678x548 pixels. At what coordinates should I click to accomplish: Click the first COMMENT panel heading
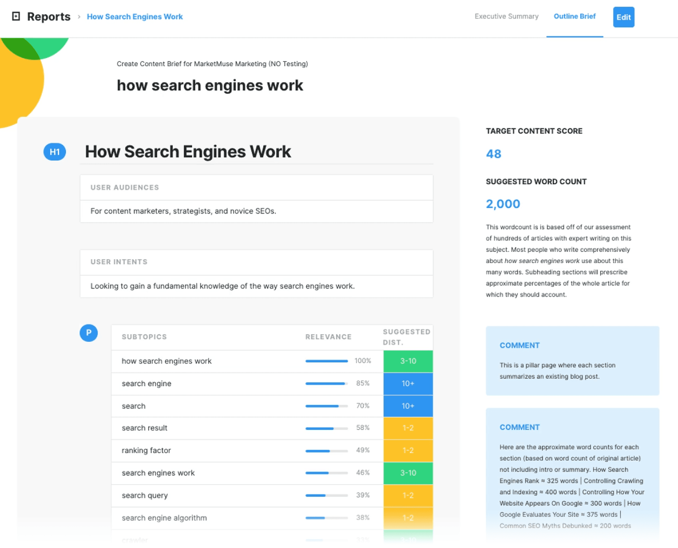(x=520, y=345)
